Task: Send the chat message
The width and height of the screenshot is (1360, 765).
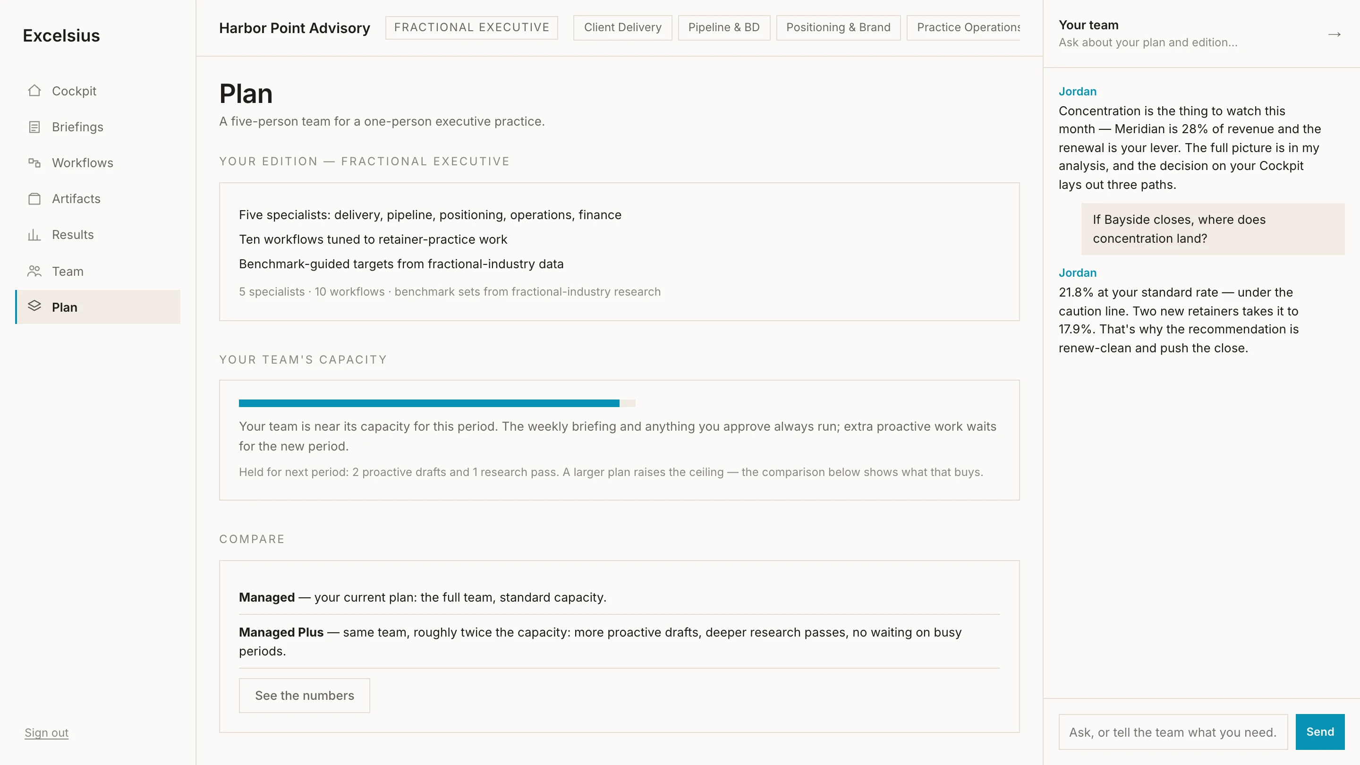Action: pyautogui.click(x=1319, y=732)
